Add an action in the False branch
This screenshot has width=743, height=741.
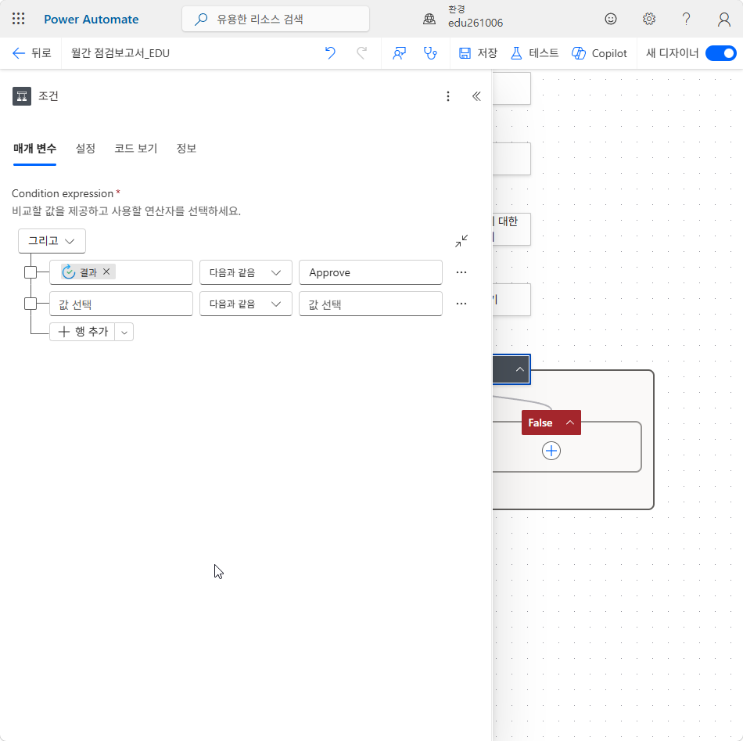click(551, 451)
